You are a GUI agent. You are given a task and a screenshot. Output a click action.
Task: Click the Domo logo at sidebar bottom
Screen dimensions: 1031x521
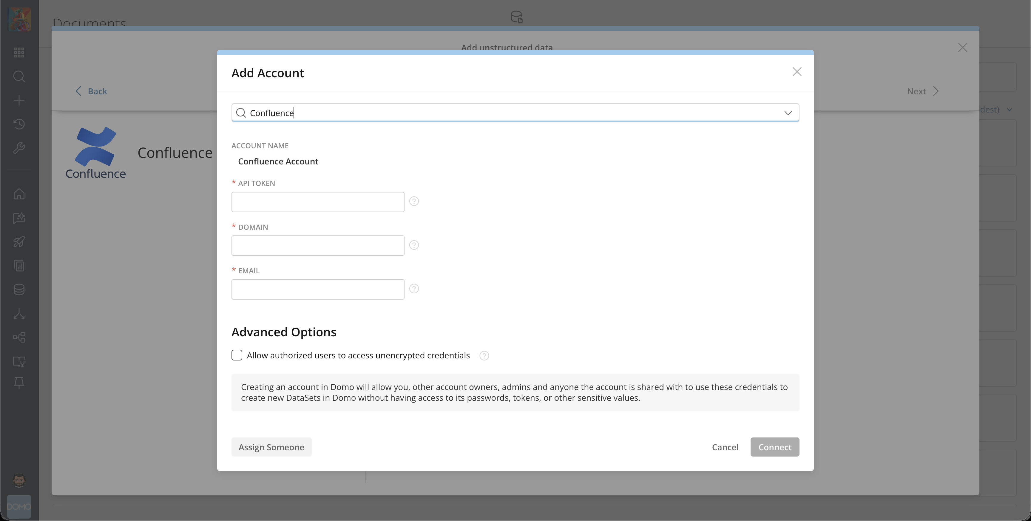coord(19,507)
